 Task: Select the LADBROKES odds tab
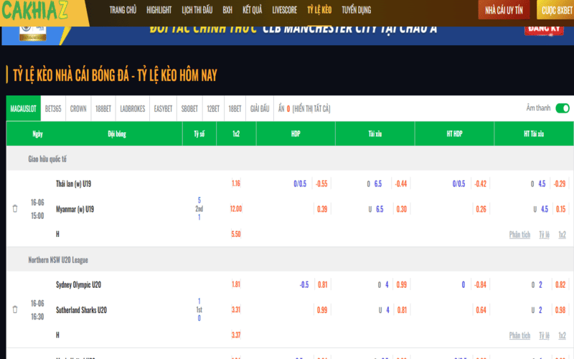[133, 108]
